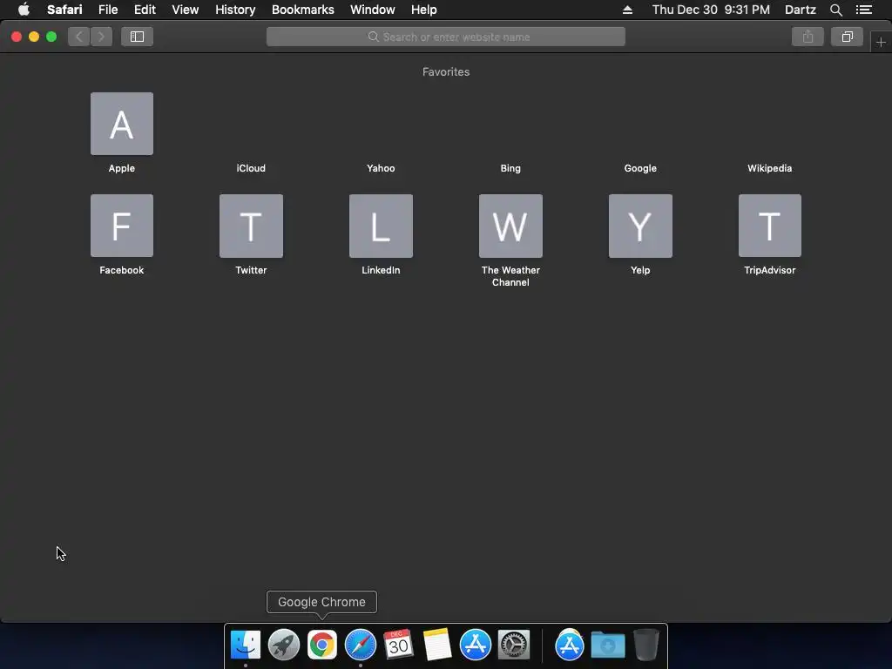Go forward with the forward arrow button
Viewport: 892px width, 669px height.
click(101, 37)
